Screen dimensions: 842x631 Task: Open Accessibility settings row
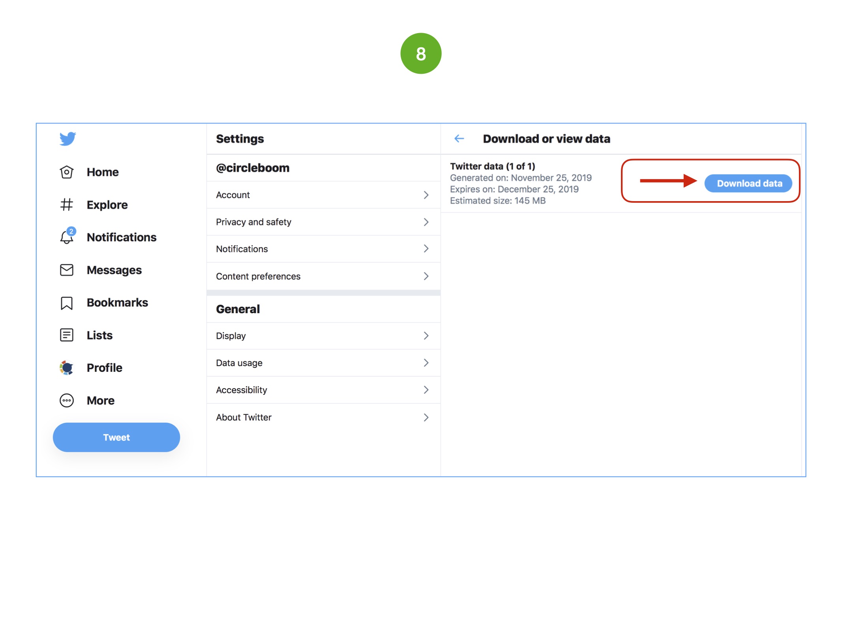(x=323, y=390)
